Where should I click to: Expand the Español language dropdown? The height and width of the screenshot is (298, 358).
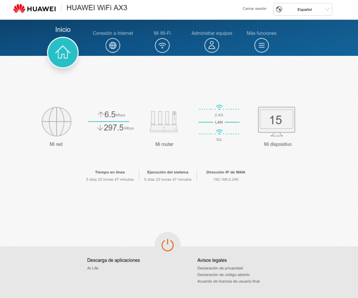point(303,9)
